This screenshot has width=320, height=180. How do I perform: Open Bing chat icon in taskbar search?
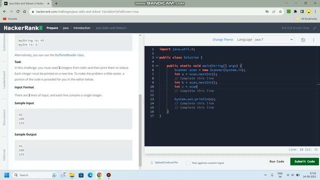[54, 175]
